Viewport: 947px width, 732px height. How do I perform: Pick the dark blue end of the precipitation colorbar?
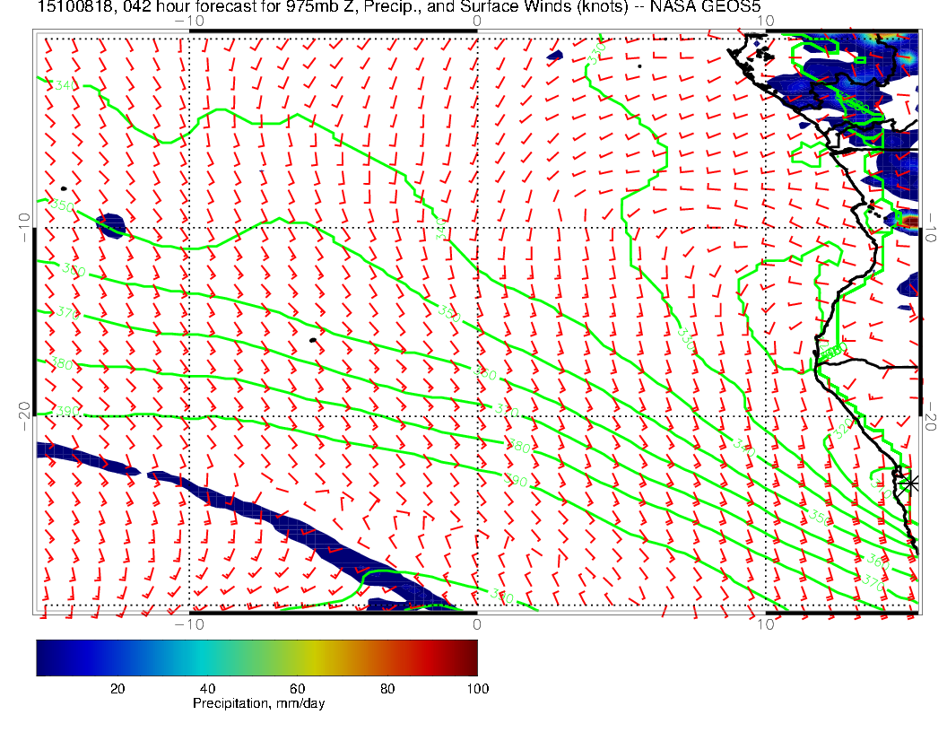46,658
